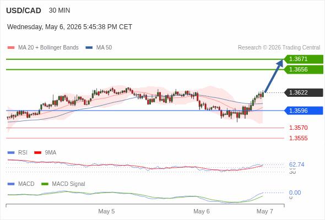Click the red 1.3570 support label
Screen dimensions: 325x220
pos(298,128)
